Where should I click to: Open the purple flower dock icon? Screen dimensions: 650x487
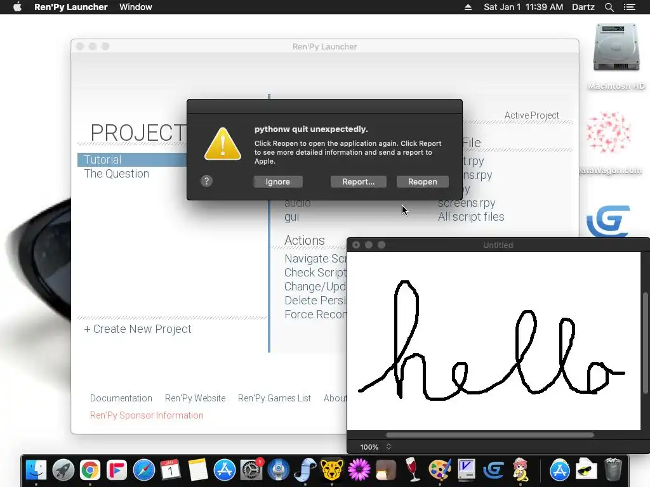tap(359, 470)
